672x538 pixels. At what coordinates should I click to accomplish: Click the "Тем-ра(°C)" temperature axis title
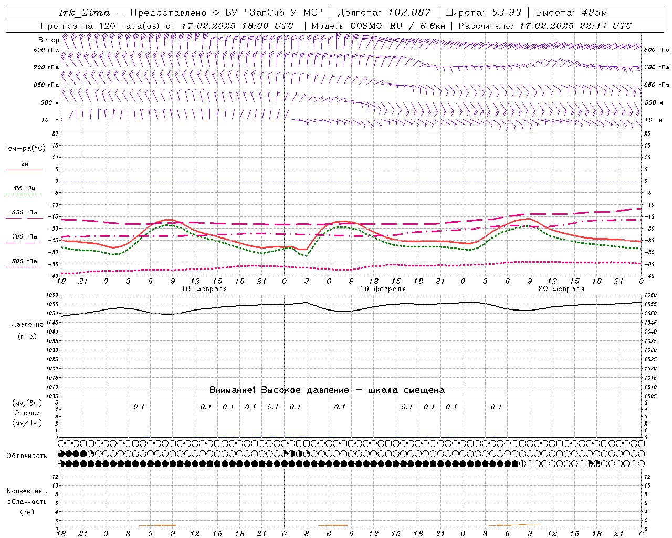click(x=25, y=149)
